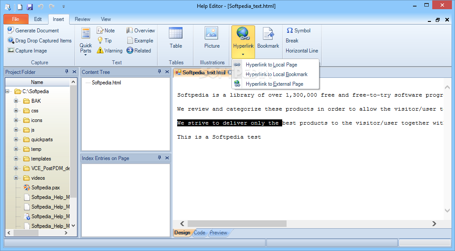Switch to the Design view tab

pyautogui.click(x=182, y=233)
